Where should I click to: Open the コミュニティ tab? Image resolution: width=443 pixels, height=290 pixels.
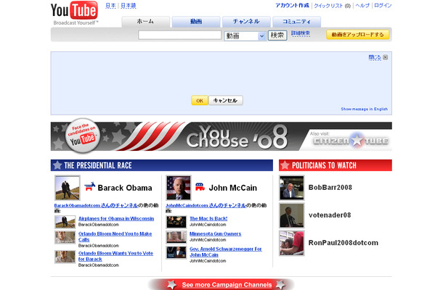(x=296, y=22)
